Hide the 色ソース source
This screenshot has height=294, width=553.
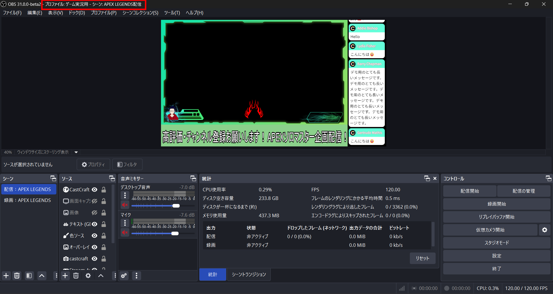(94, 236)
